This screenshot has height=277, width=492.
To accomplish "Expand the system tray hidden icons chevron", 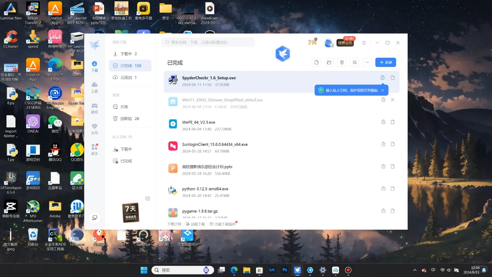I will tap(415, 270).
